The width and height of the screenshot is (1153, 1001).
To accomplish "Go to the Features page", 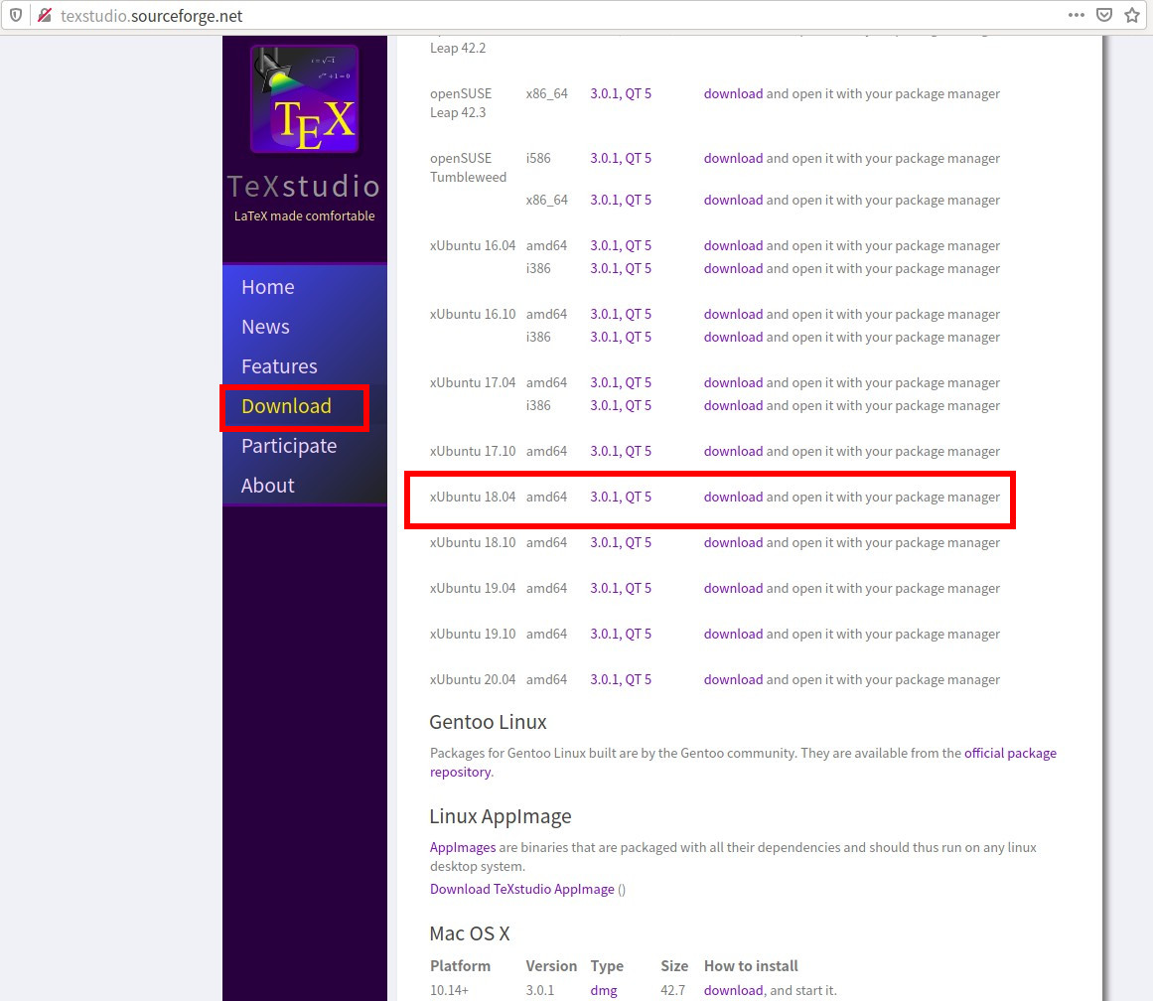I will coord(279,366).
